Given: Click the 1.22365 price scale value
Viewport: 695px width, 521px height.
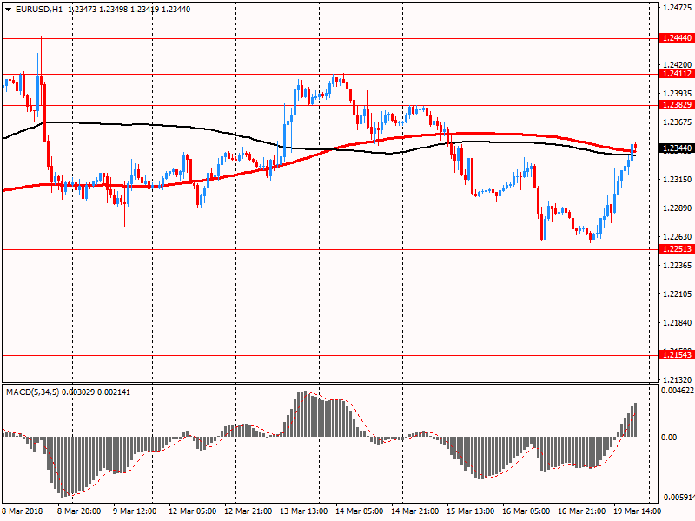Looking at the screenshot, I should pos(678,266).
